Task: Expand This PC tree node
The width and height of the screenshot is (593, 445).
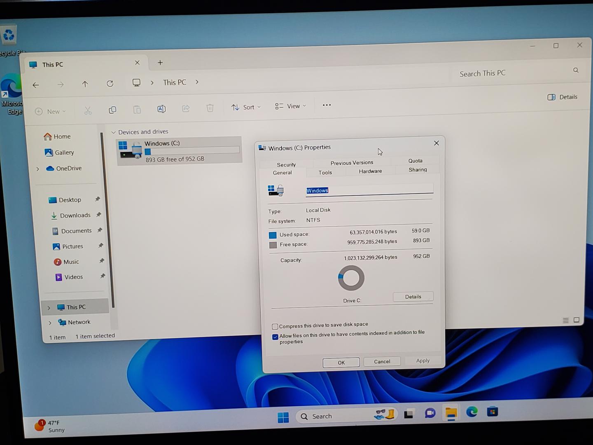Action: 49,308
